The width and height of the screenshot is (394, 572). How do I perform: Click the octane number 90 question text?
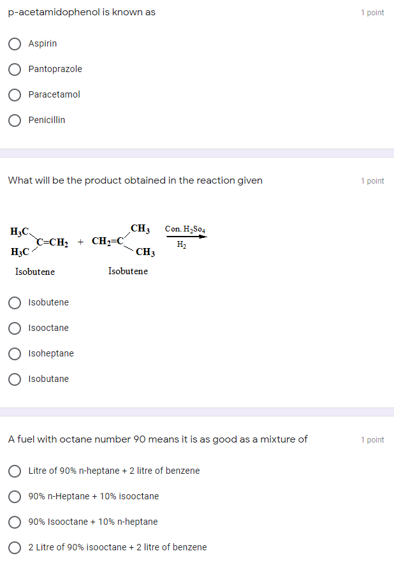click(157, 439)
